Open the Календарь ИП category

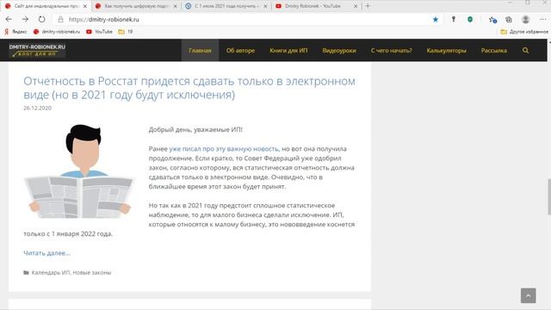pos(51,272)
